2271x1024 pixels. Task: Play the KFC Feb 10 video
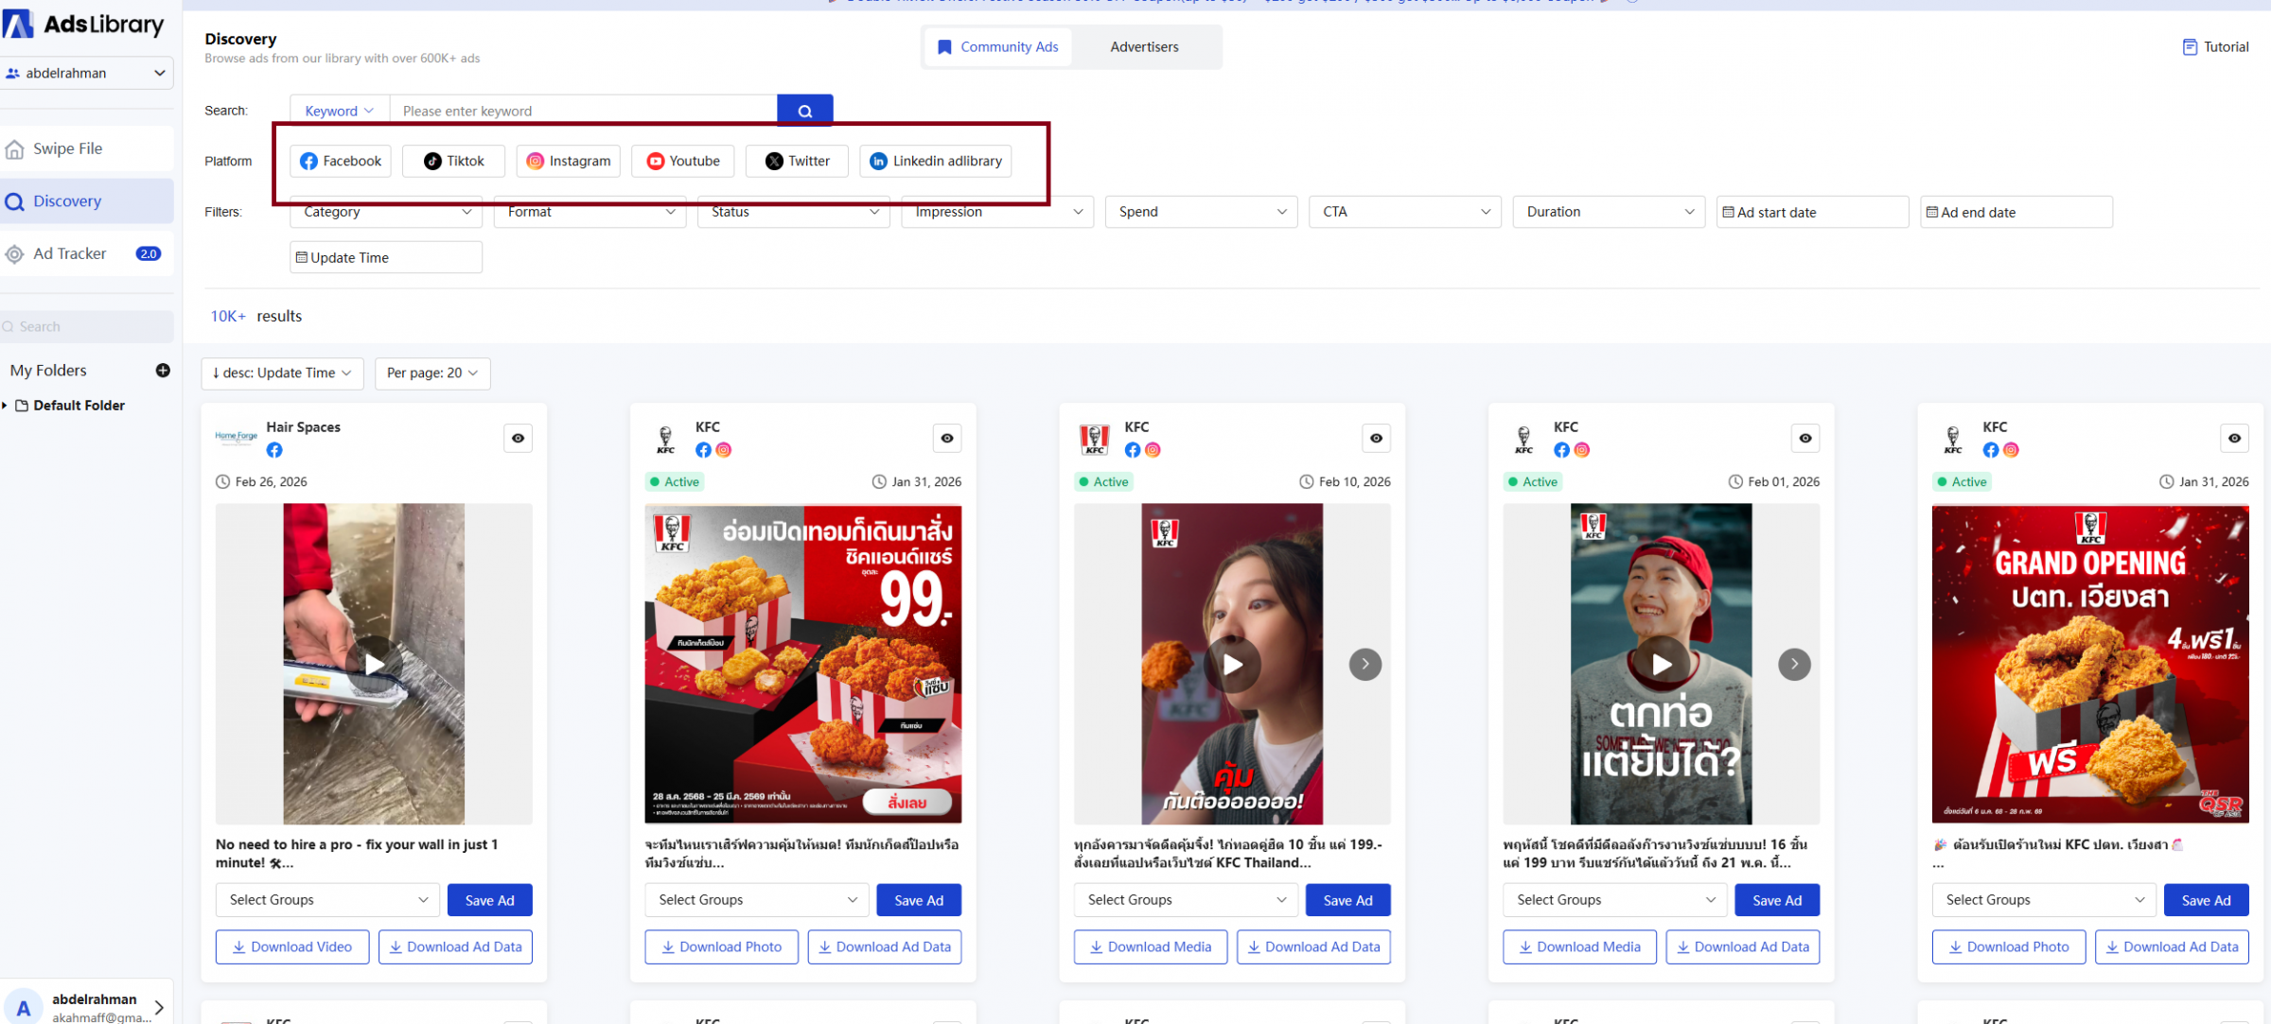[1232, 664]
